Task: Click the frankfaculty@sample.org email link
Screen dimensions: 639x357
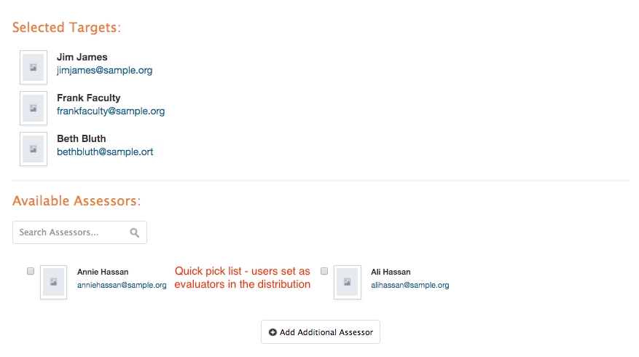Action: click(x=111, y=111)
